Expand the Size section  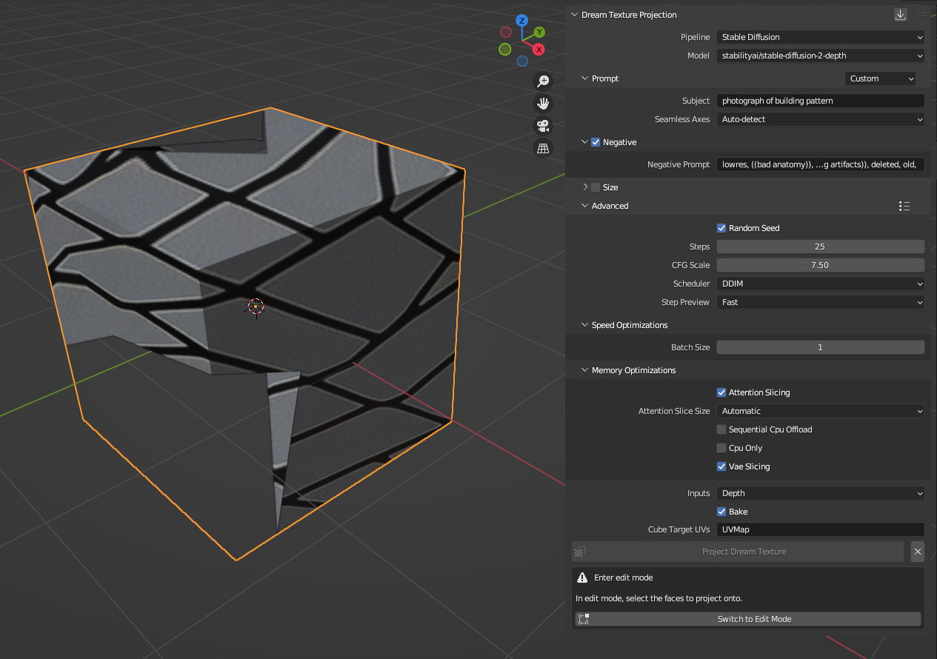click(585, 187)
